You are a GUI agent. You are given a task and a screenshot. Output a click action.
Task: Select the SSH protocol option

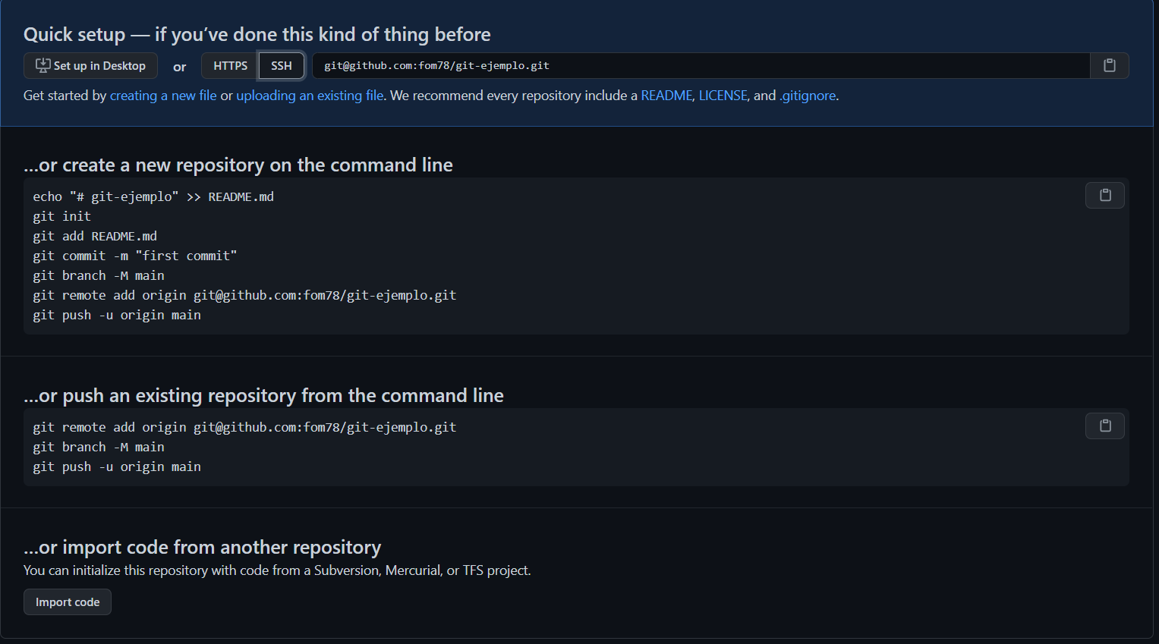[281, 66]
